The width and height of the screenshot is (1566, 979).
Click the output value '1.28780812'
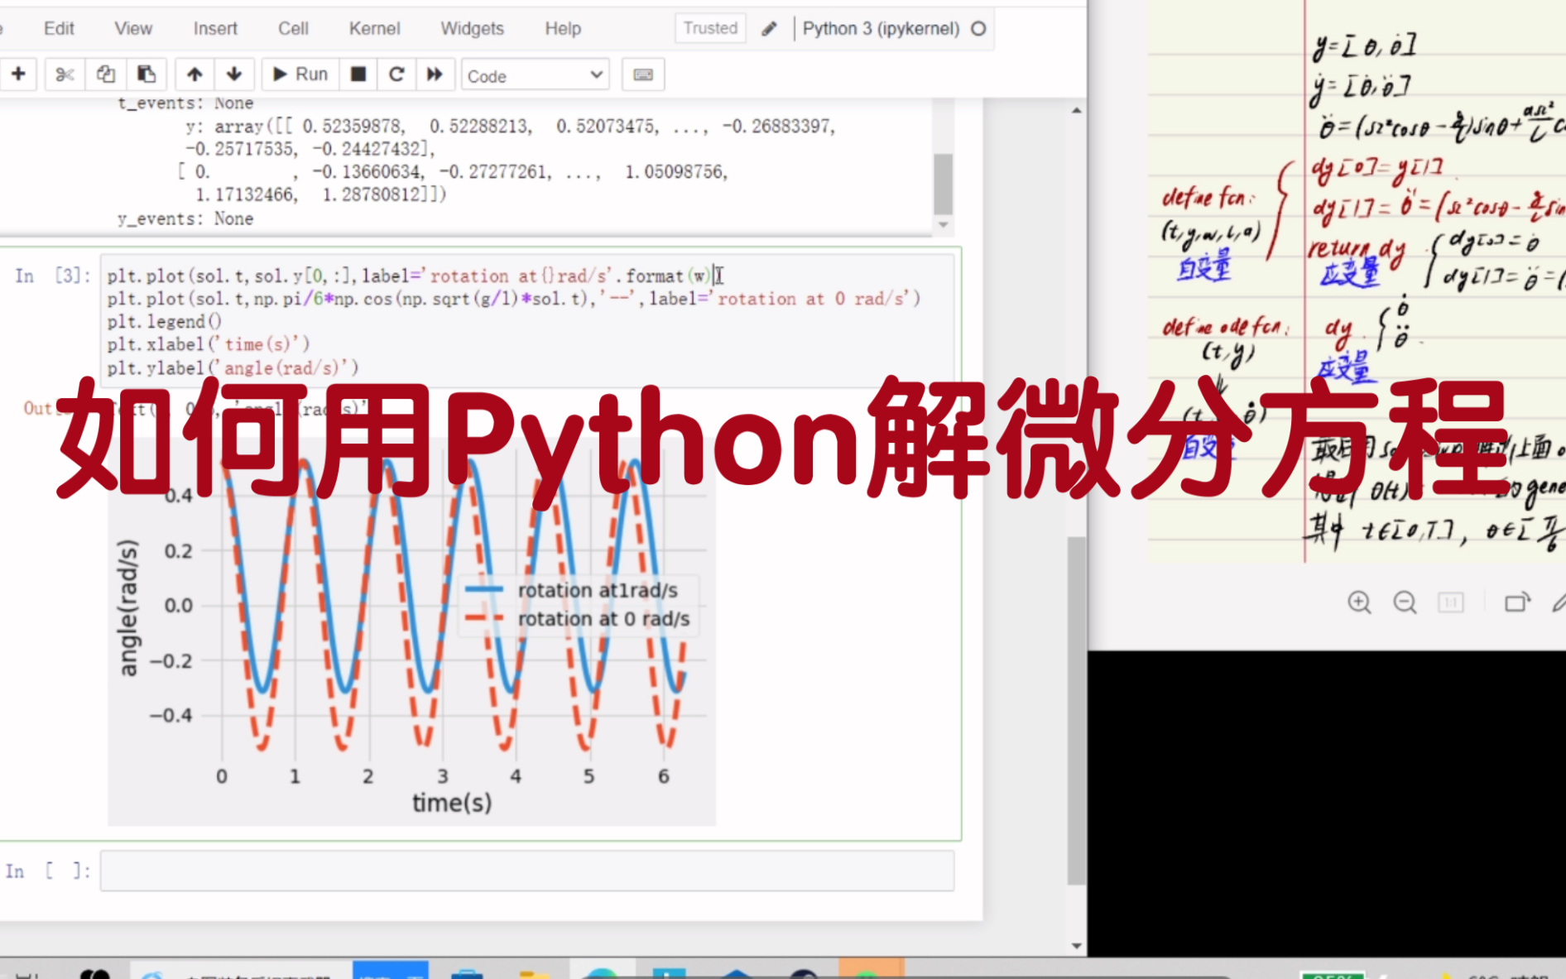click(x=372, y=194)
